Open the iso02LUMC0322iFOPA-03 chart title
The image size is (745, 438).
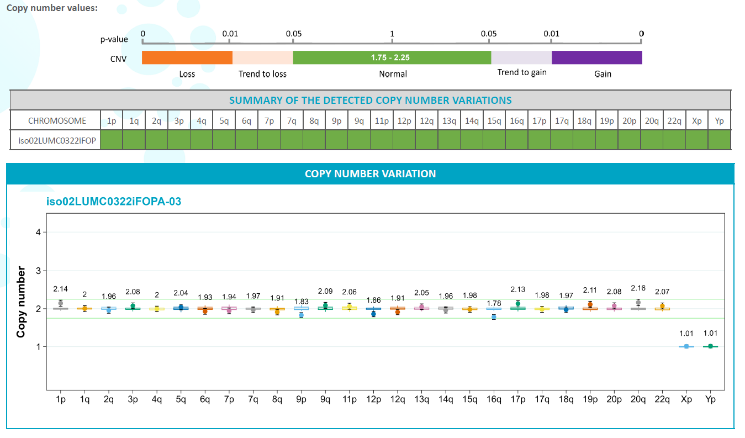[x=114, y=202]
